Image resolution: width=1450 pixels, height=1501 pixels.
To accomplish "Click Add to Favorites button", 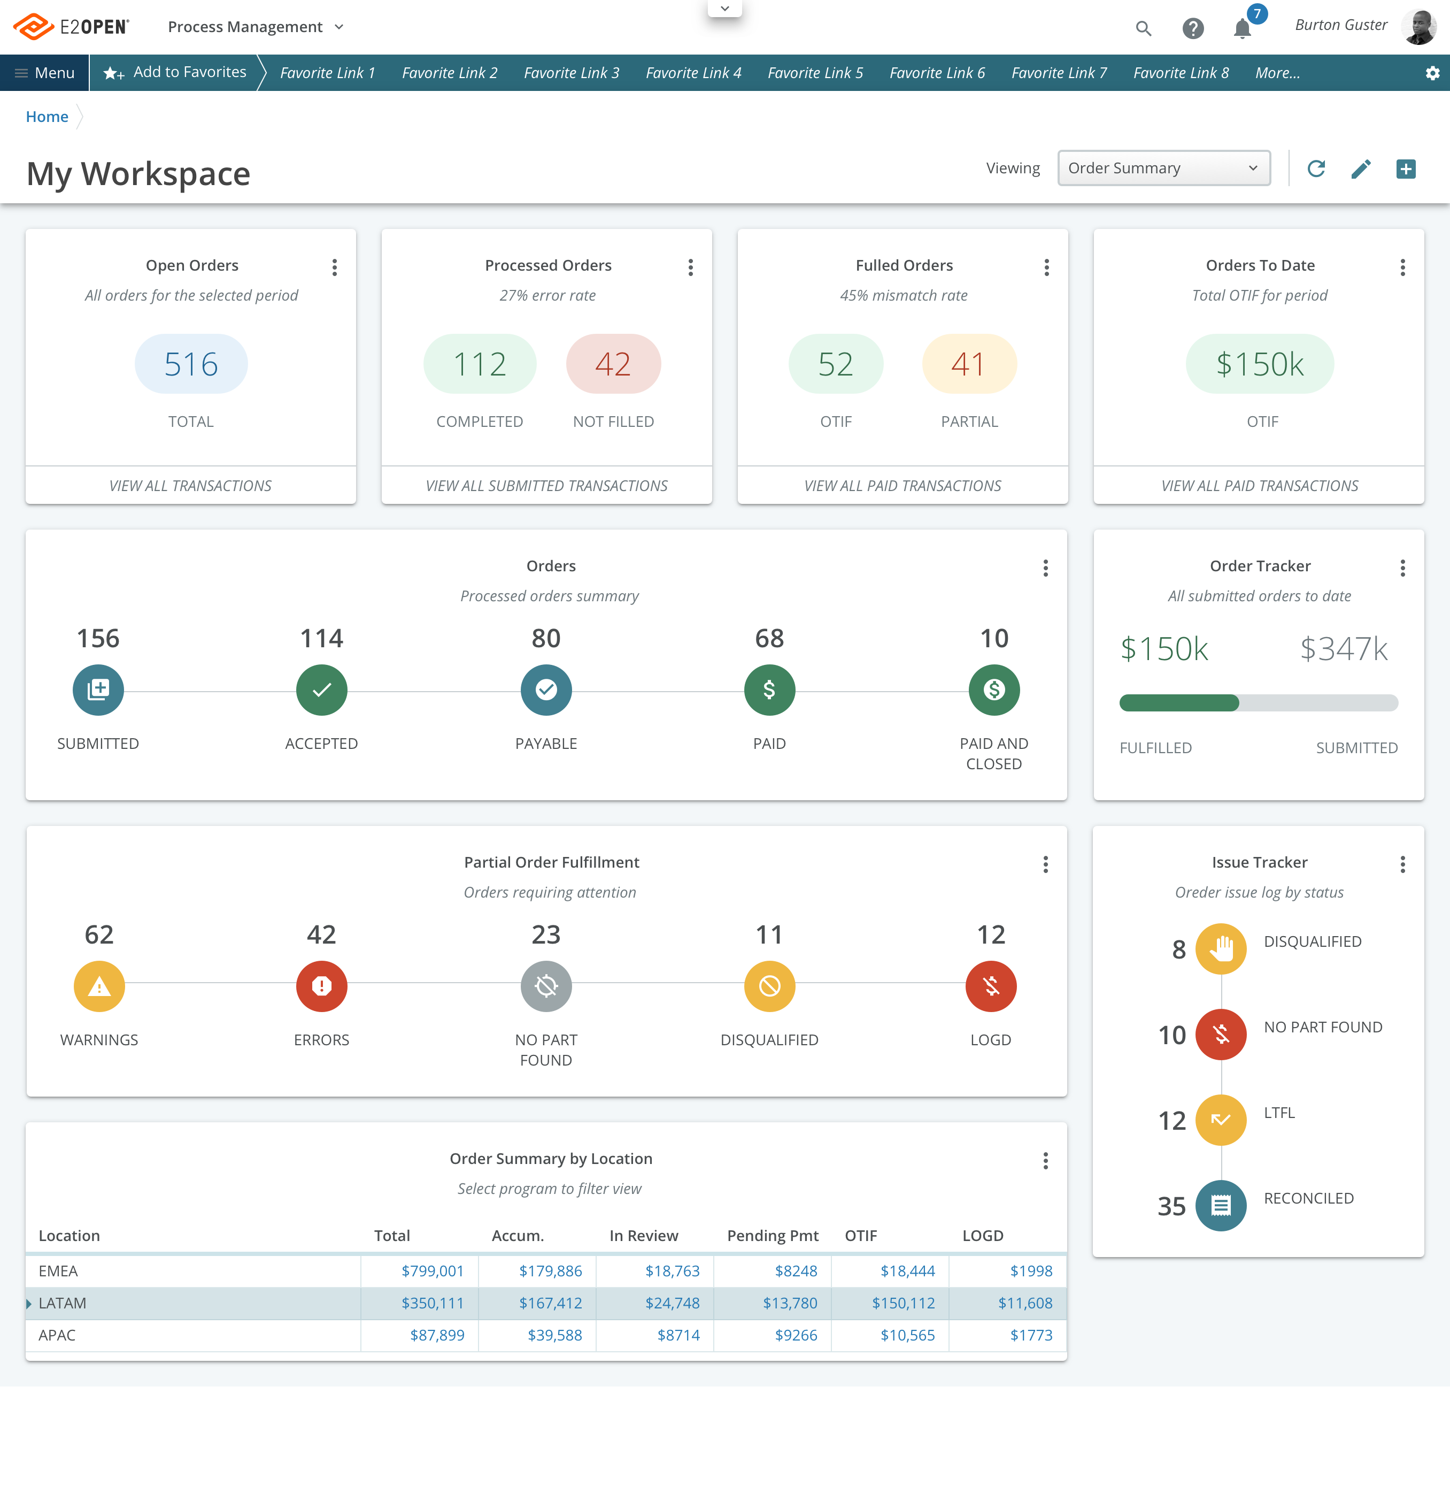I will coord(175,73).
